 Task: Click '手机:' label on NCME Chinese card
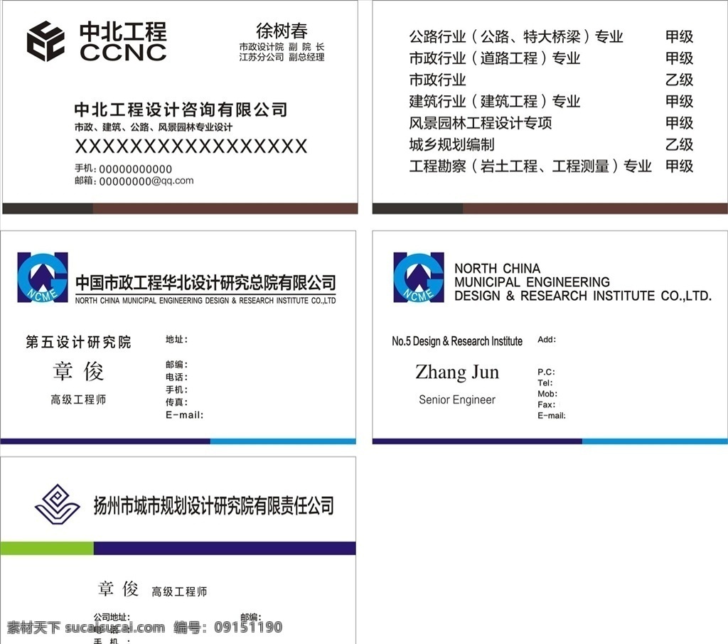tap(176, 390)
